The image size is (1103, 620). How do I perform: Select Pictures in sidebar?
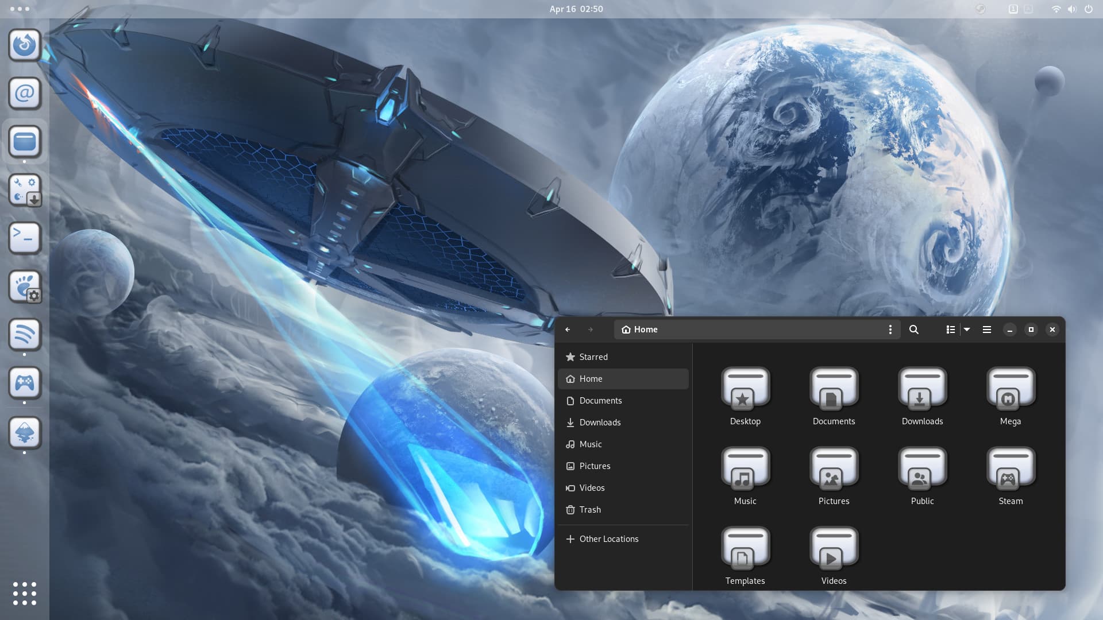pos(623,466)
